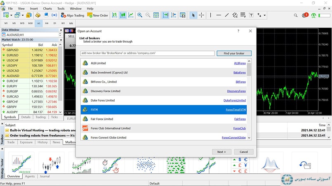Toggle the Algo Trading button
Image resolution: width=332 pixels, height=186 pixels.
coord(72,15)
